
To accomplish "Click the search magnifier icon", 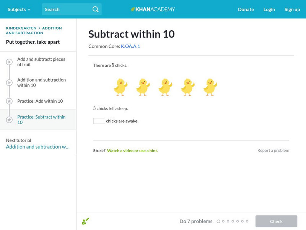I will 95,9.
